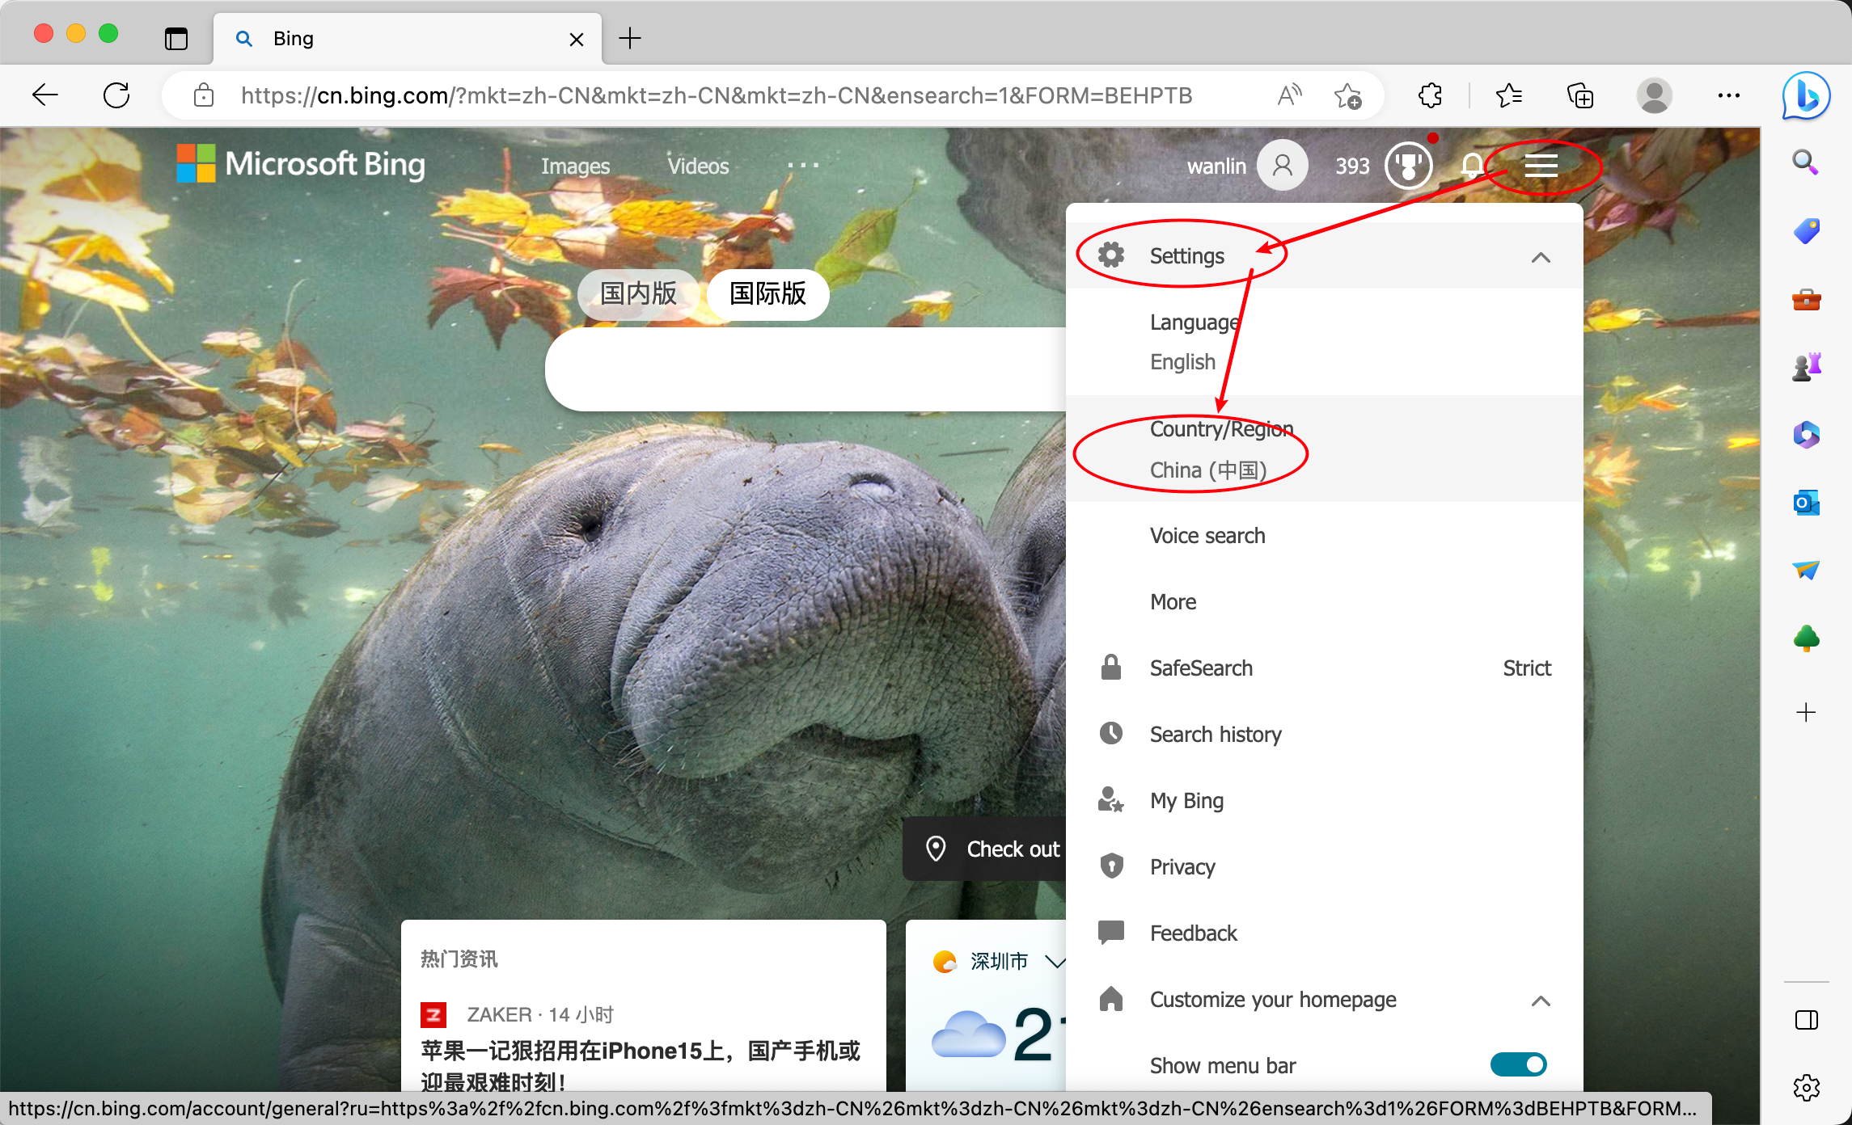Click the Bing search input box
This screenshot has height=1125, width=1852.
point(805,369)
